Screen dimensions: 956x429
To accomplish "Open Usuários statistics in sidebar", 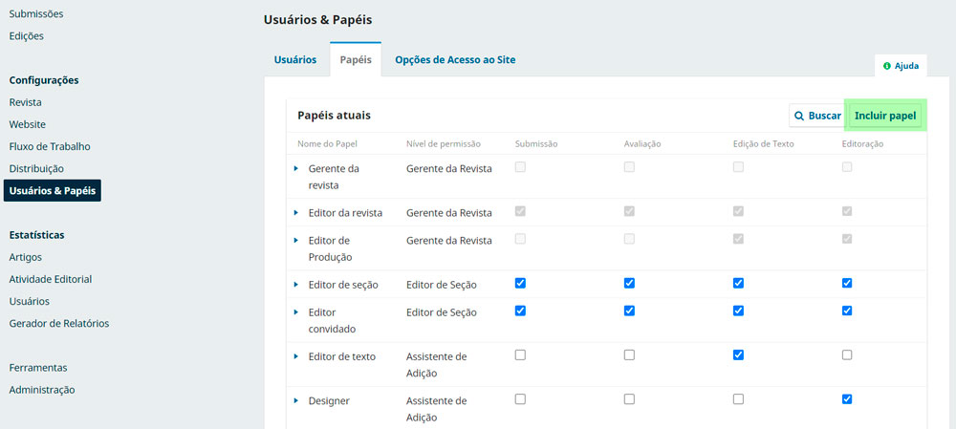I will coord(30,301).
